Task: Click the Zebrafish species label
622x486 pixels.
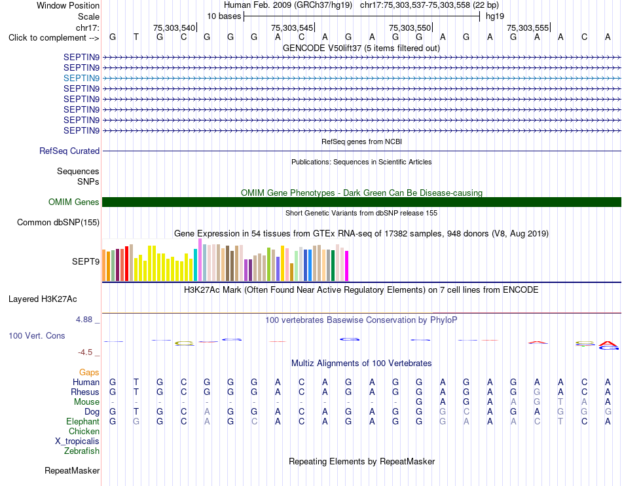Action: click(82, 451)
